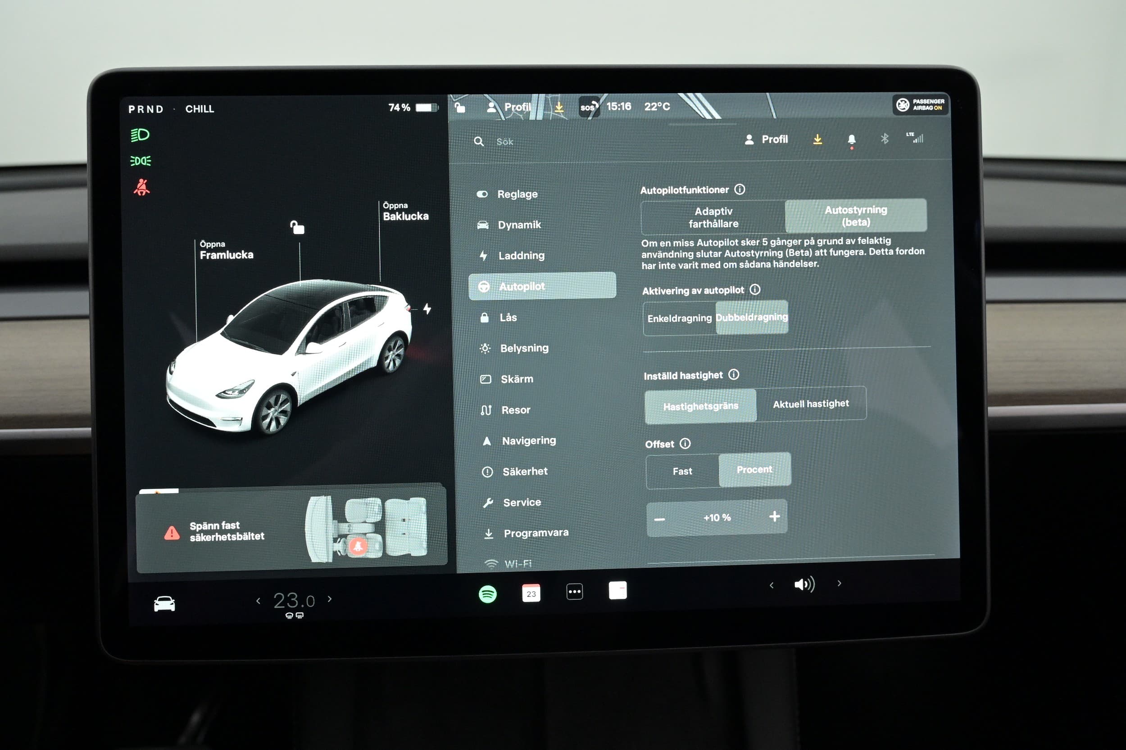
Task: Tap the LTE signal icon
Action: pos(915,138)
